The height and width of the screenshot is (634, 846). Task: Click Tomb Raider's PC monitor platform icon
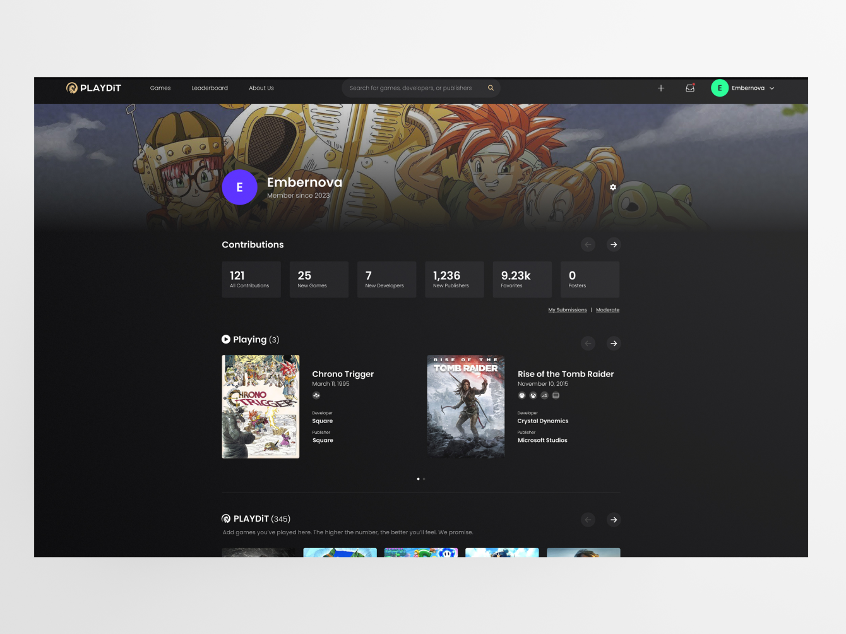[x=556, y=395]
